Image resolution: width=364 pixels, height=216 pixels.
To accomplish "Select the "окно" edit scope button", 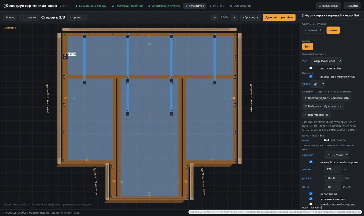I will [x=333, y=30].
